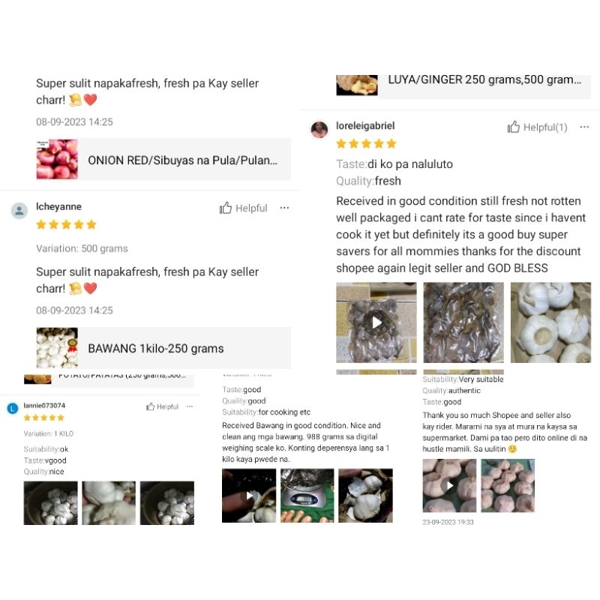Open the second pink garlic photo thumbnail
Screen dimensions: 600x600
pos(508,485)
